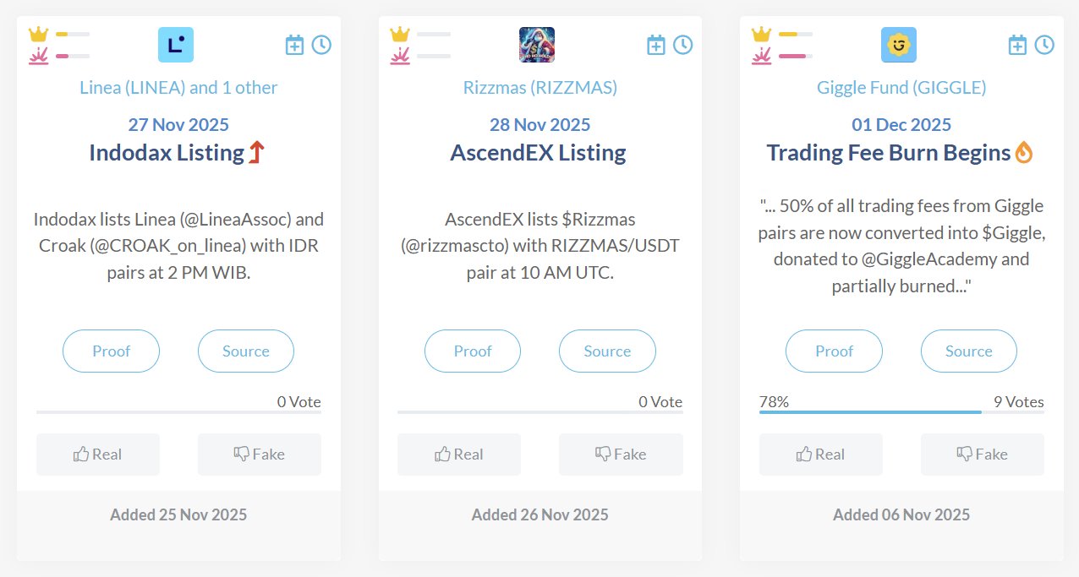The height and width of the screenshot is (577, 1079).
Task: Click the 78% vote progress bar
Action: pyautogui.click(x=870, y=412)
